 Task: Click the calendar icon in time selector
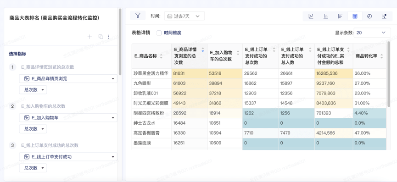[x=170, y=16]
